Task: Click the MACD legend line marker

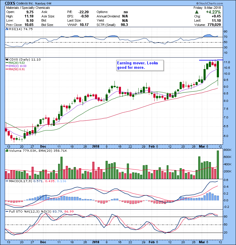Action: [7, 181]
